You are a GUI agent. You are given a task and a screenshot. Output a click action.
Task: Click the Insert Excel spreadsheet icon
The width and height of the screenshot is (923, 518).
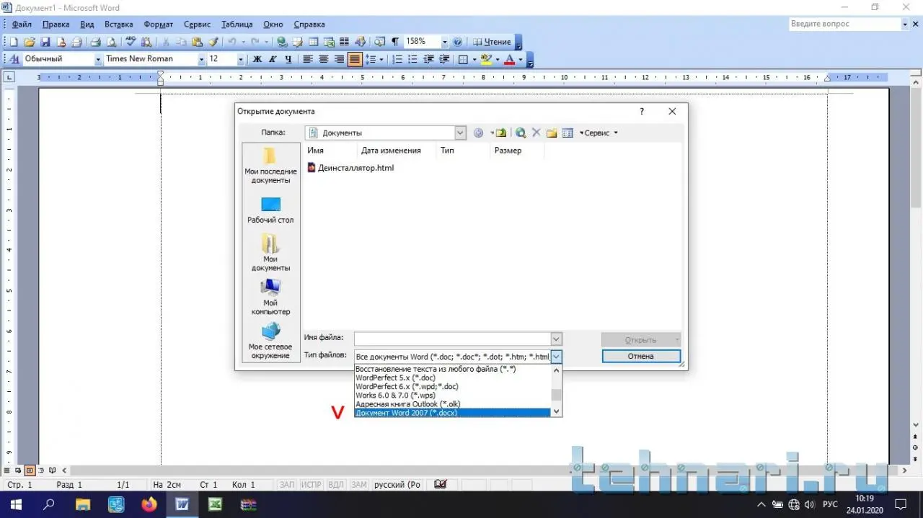(329, 42)
